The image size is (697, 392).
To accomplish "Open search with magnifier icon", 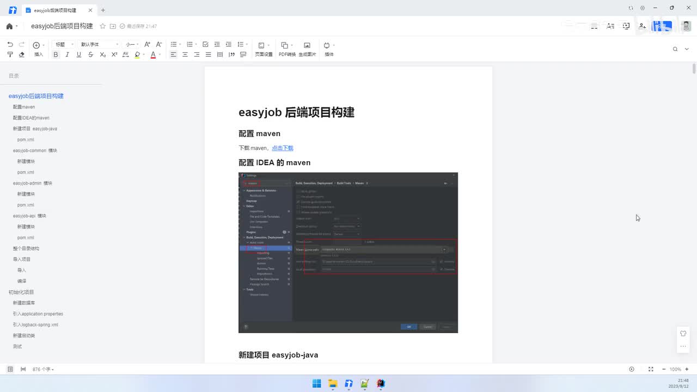I will [x=675, y=49].
